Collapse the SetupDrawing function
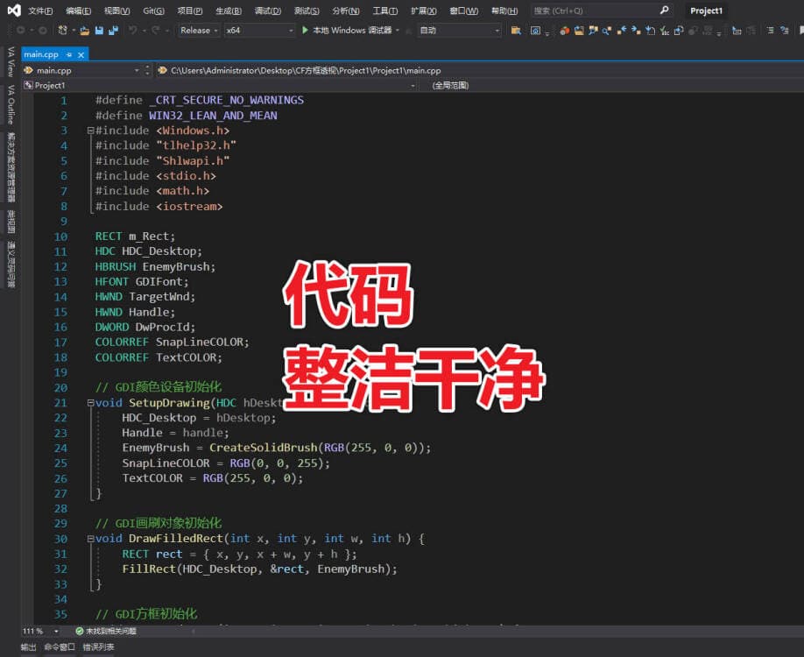 (89, 403)
